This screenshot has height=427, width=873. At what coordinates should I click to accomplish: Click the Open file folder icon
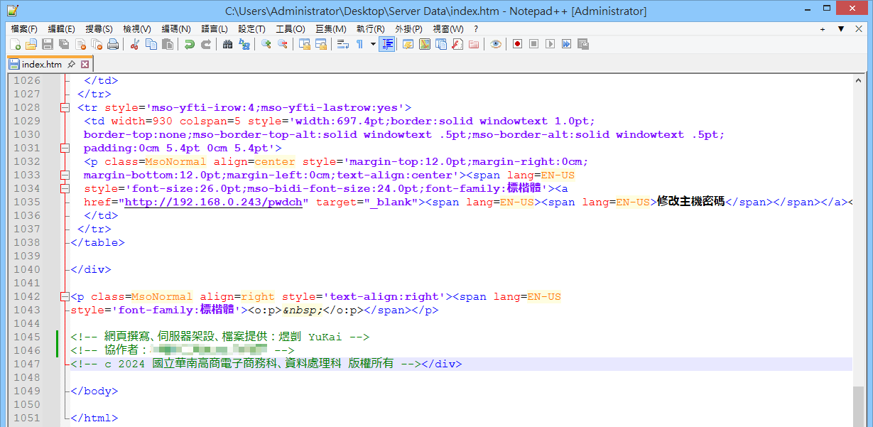[31, 44]
